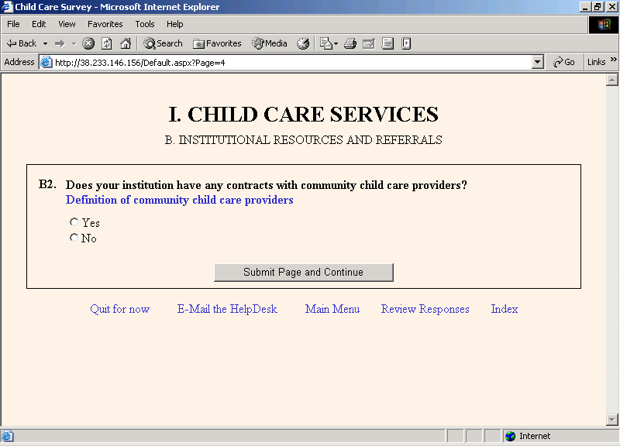This screenshot has width=620, height=446.
Task: Click the Messenger toolbar icon
Action: (406, 43)
